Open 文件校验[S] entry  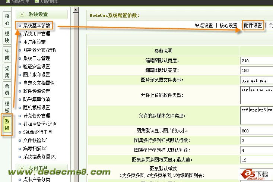point(35,140)
